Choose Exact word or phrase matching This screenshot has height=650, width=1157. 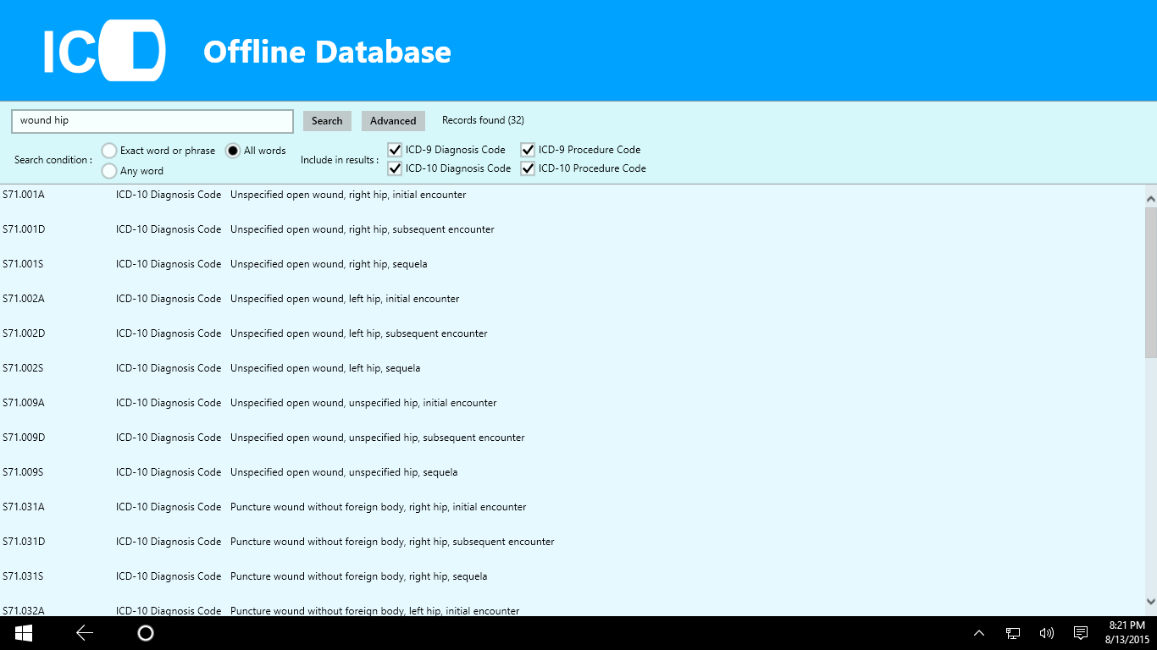coord(109,150)
